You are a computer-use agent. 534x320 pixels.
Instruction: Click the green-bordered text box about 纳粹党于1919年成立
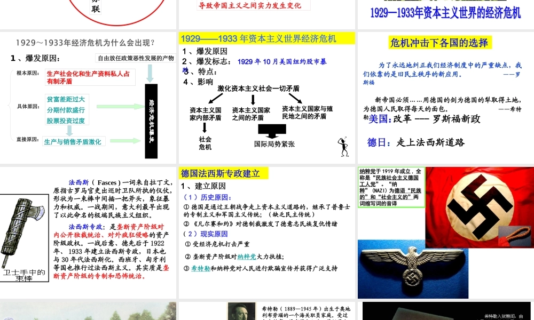point(391,187)
